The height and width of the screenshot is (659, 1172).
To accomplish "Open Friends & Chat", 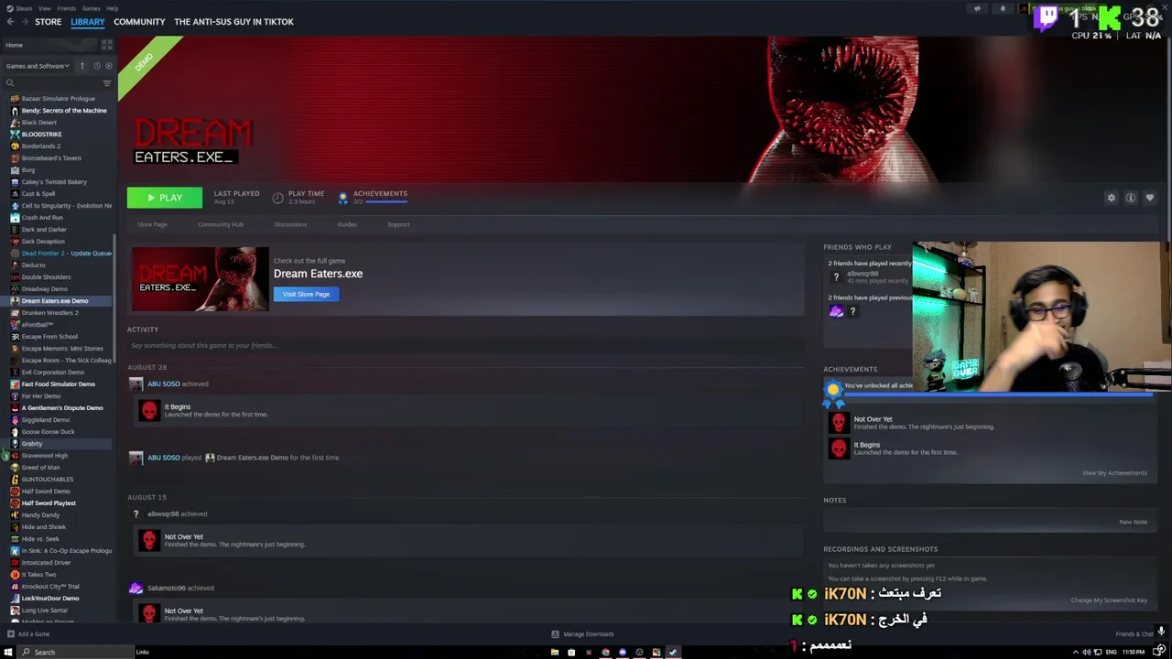I will click(x=1134, y=634).
